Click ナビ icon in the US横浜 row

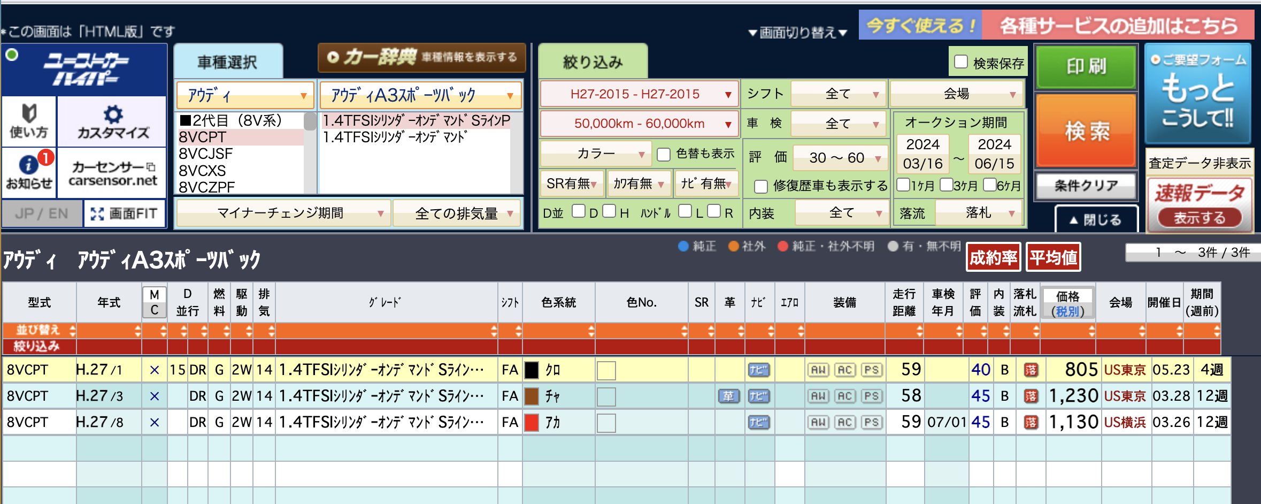coord(758,422)
